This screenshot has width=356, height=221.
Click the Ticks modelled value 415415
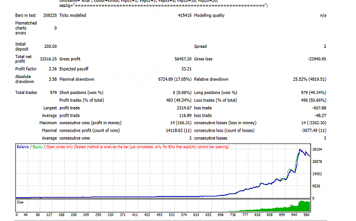pyautogui.click(x=185, y=15)
